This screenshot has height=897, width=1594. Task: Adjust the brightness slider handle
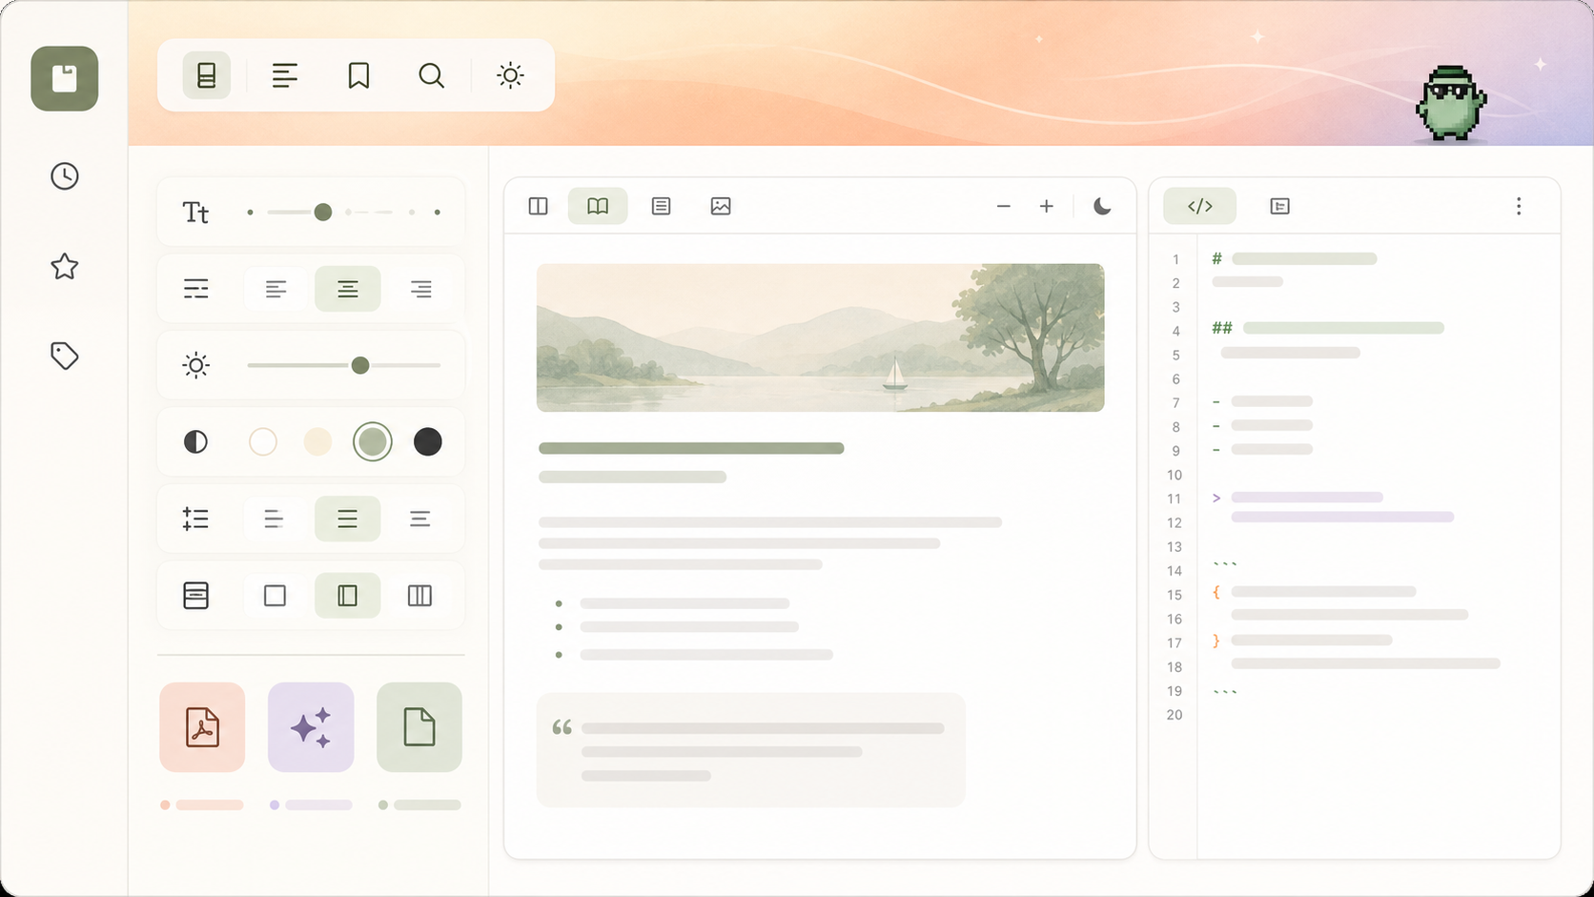[360, 365]
